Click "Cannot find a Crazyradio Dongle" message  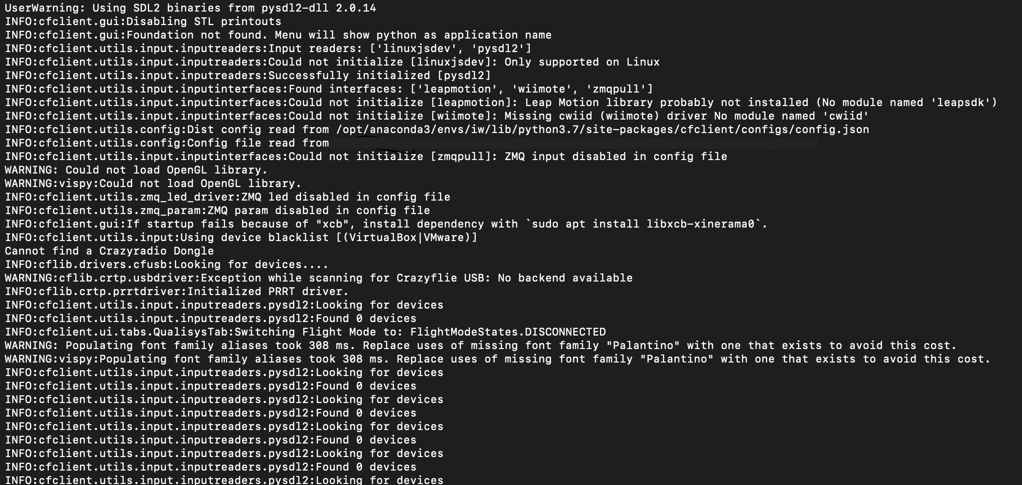point(109,251)
